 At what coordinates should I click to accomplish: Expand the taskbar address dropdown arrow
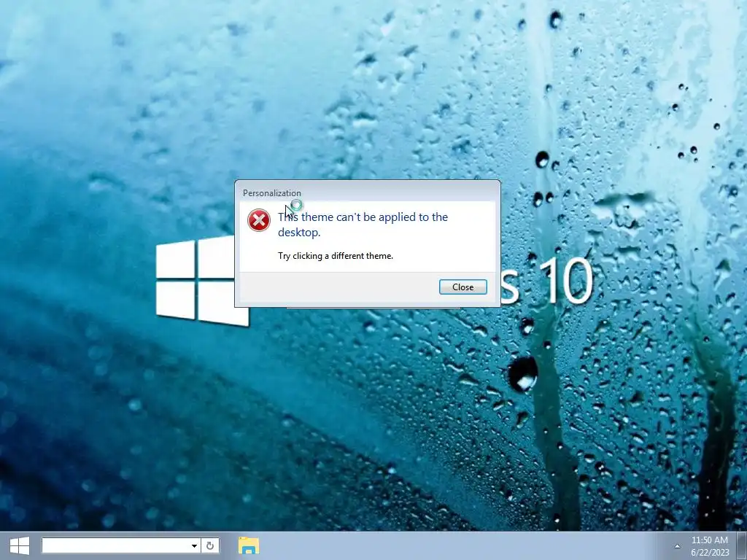[x=194, y=545]
